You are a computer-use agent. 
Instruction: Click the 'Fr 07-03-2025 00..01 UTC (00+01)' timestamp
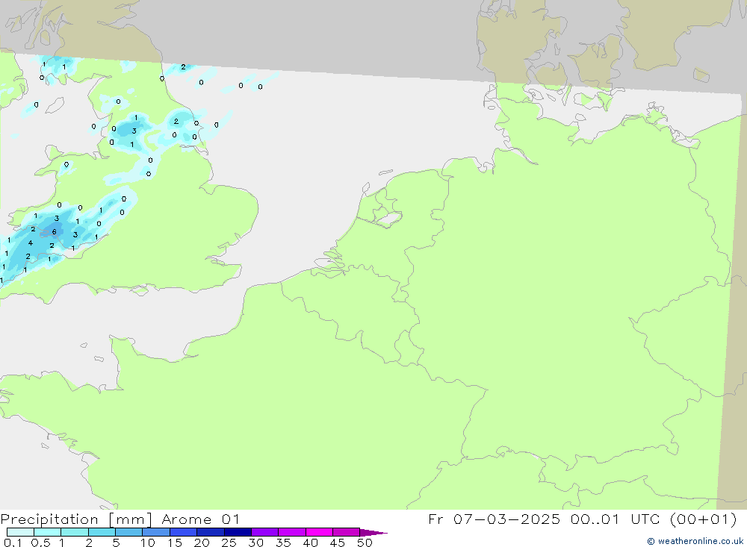coord(582,519)
